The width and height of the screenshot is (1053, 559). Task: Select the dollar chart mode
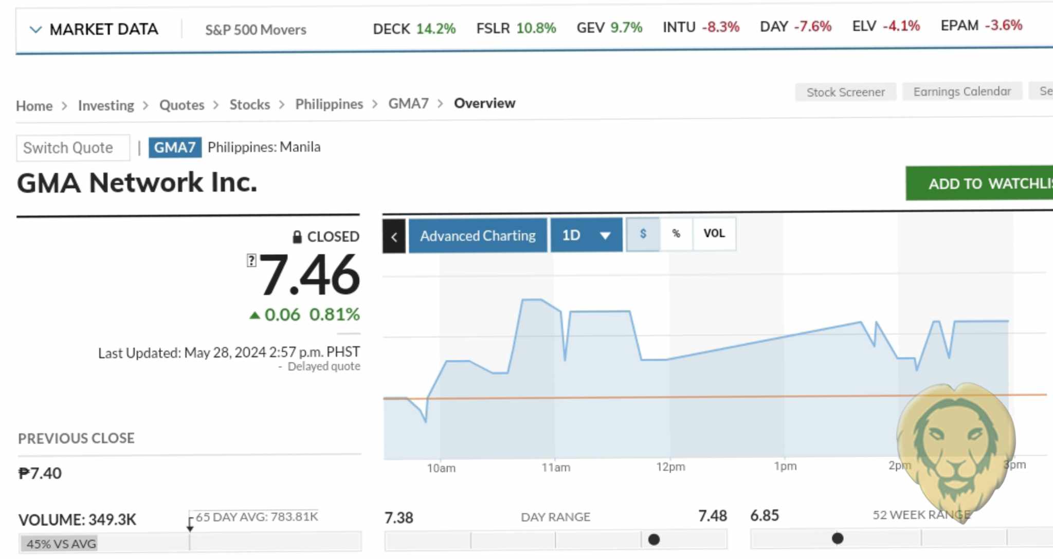[643, 234]
